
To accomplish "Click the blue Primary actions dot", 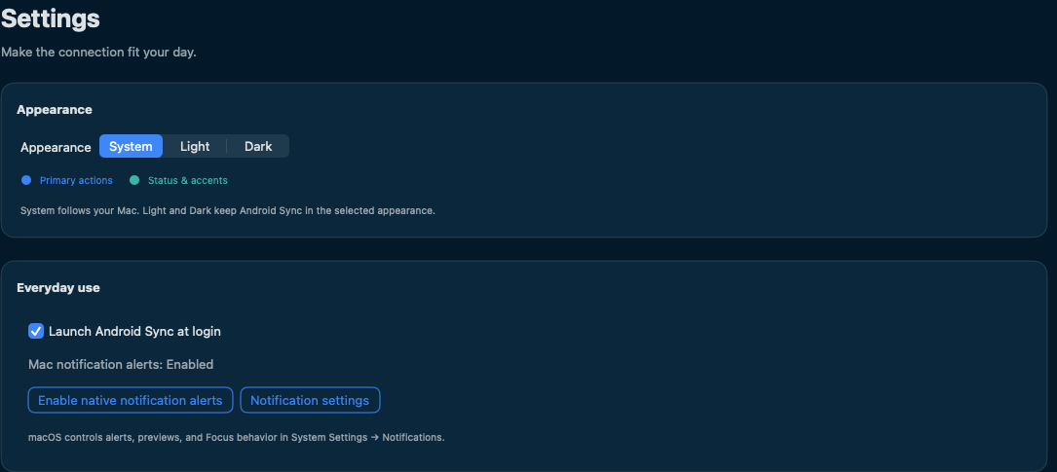I will (26, 180).
